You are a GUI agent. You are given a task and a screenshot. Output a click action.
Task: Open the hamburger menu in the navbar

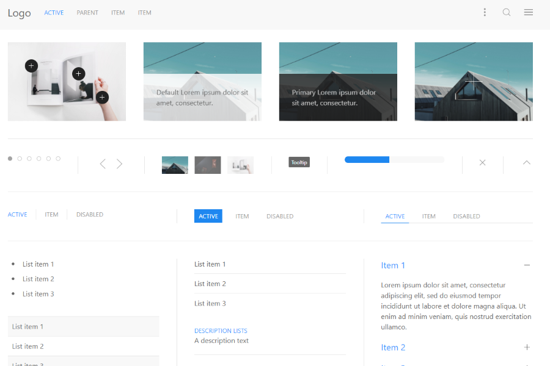click(x=529, y=12)
